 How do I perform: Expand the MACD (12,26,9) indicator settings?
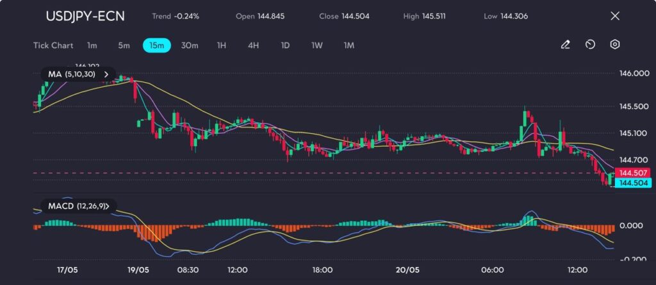(107, 206)
